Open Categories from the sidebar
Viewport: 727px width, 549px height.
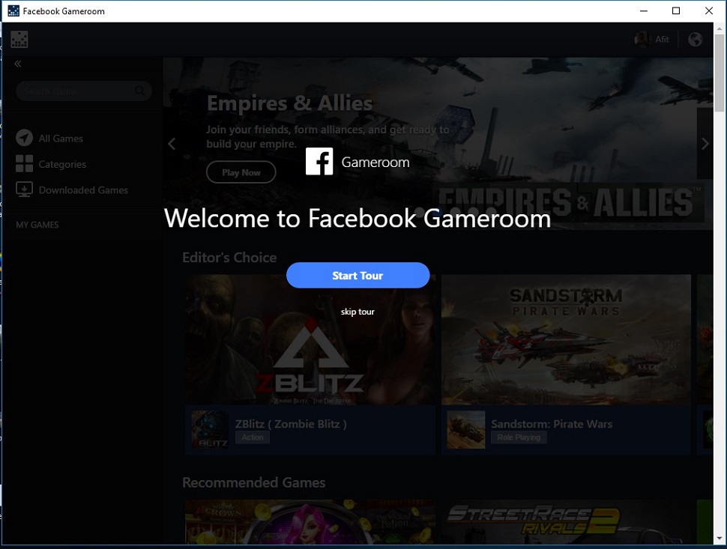pyautogui.click(x=24, y=164)
